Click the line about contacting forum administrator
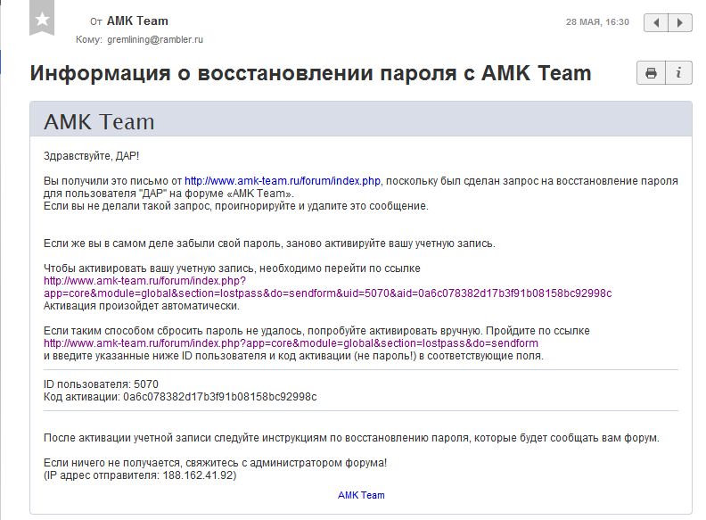Viewport: 706px width, 520px height. 215,463
